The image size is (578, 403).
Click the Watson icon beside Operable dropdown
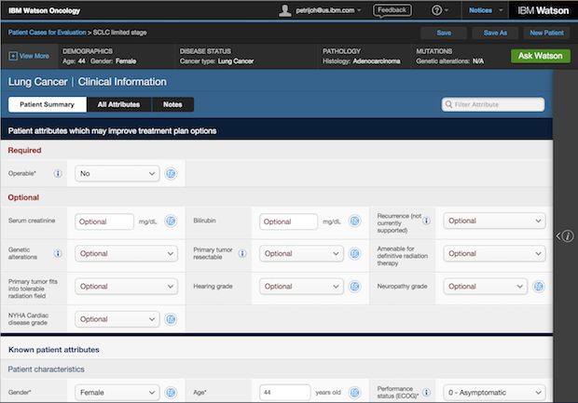pyautogui.click(x=171, y=173)
